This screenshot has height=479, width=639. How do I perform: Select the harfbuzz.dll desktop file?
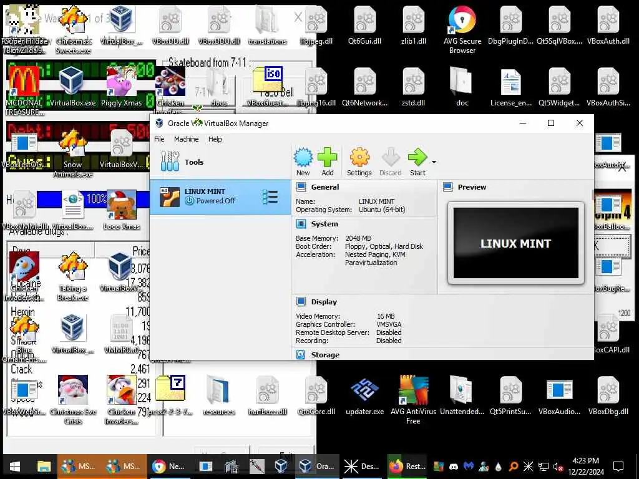(x=268, y=396)
